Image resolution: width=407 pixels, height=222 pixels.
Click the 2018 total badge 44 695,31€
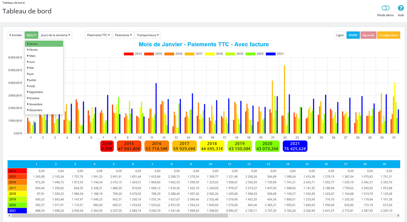pos(212,146)
